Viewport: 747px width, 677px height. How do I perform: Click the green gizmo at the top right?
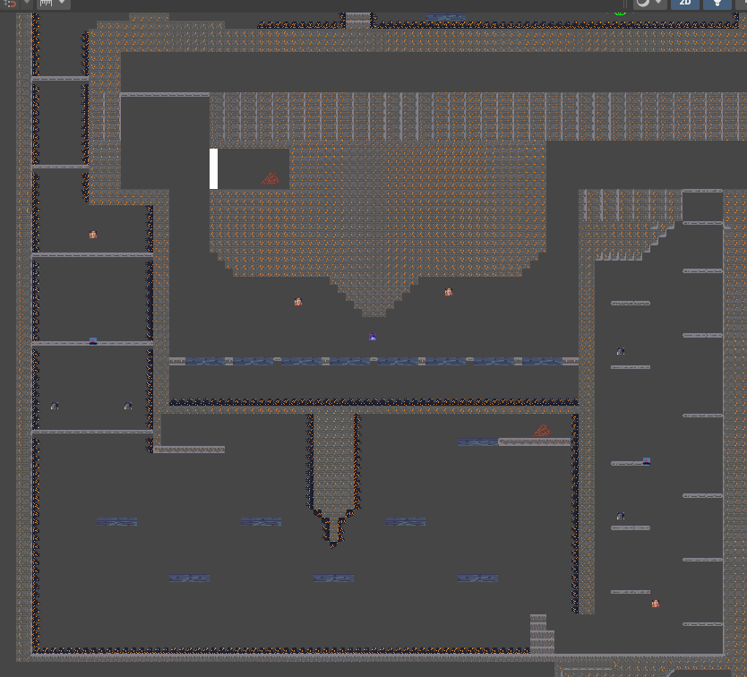[620, 13]
